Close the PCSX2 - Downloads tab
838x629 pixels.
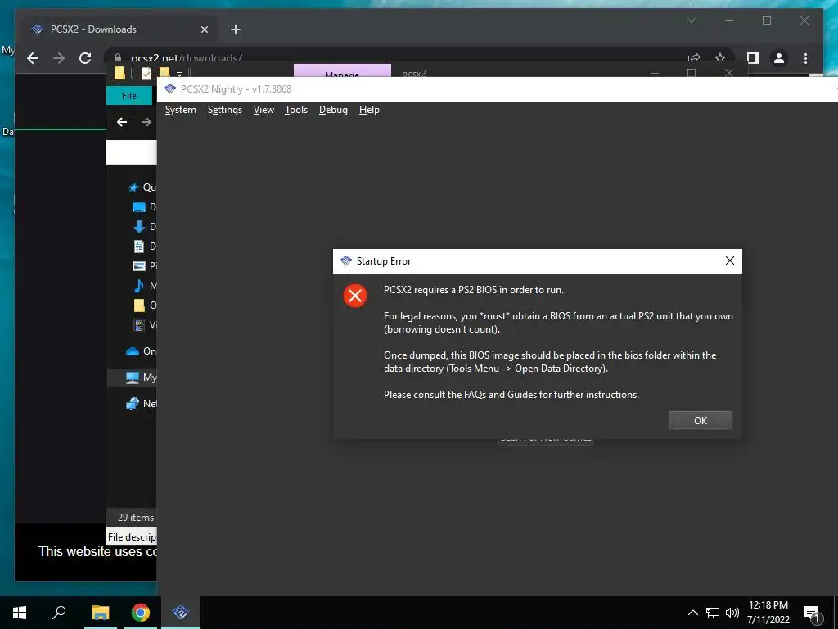204,30
